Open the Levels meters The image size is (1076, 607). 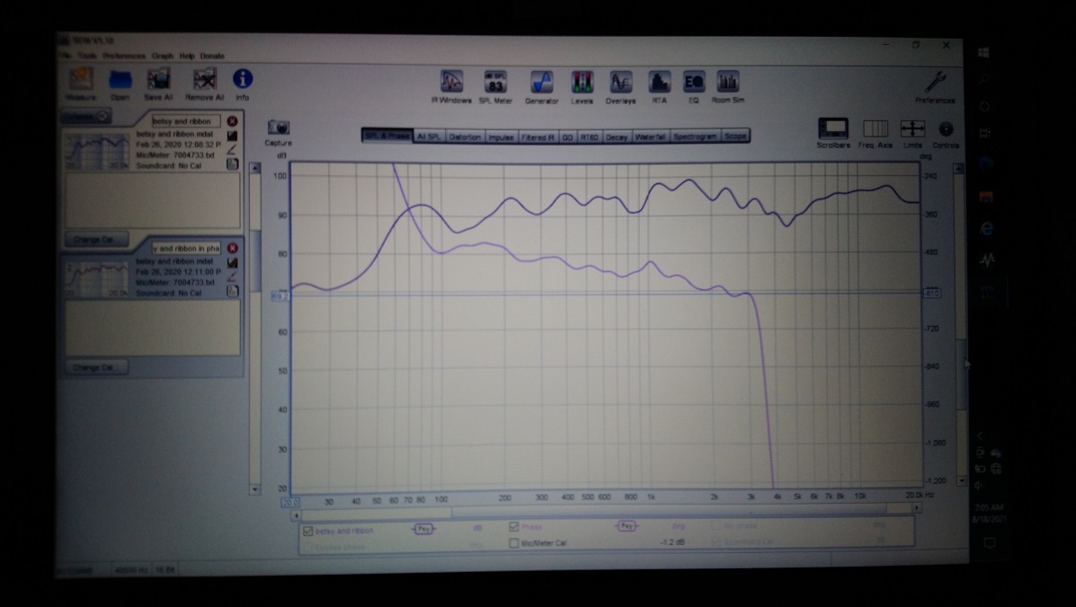point(582,87)
